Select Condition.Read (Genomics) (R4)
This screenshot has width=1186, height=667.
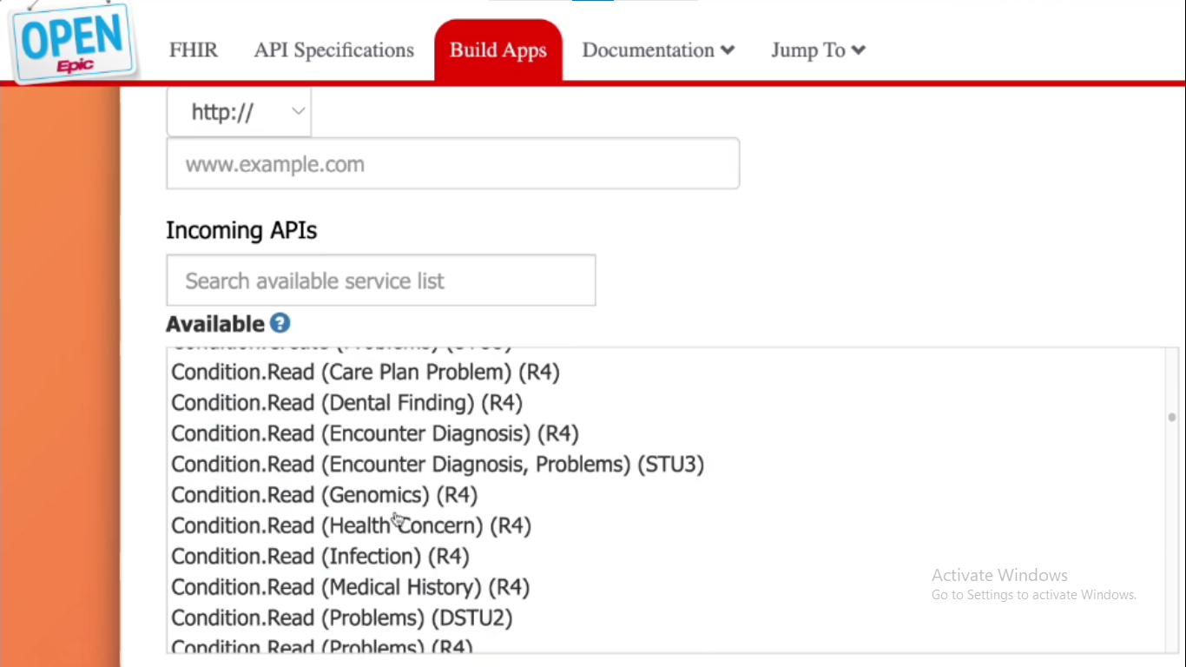tap(325, 495)
